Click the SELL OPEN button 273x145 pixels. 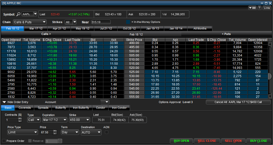tap(233, 141)
